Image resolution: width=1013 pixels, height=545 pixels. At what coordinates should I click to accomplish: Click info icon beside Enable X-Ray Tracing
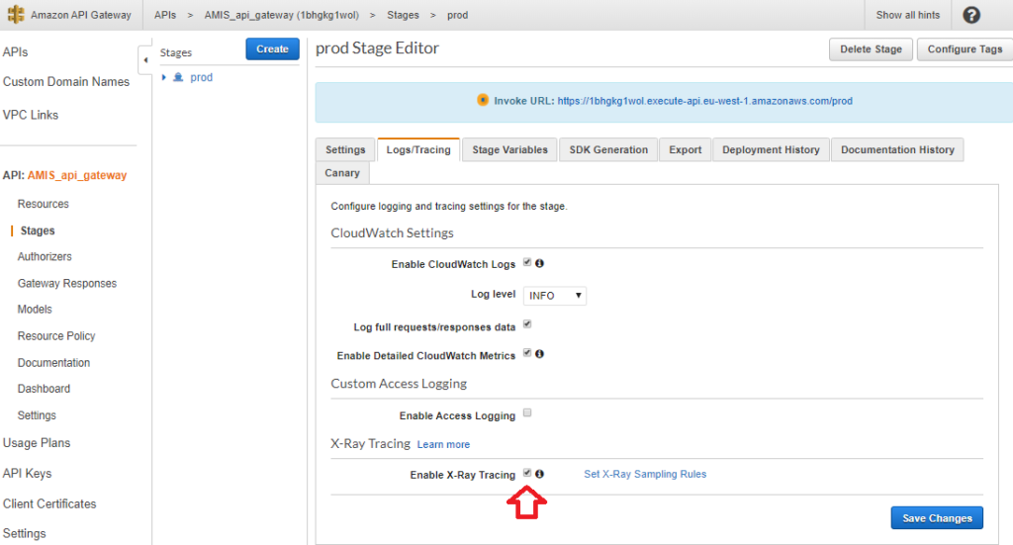coord(540,474)
